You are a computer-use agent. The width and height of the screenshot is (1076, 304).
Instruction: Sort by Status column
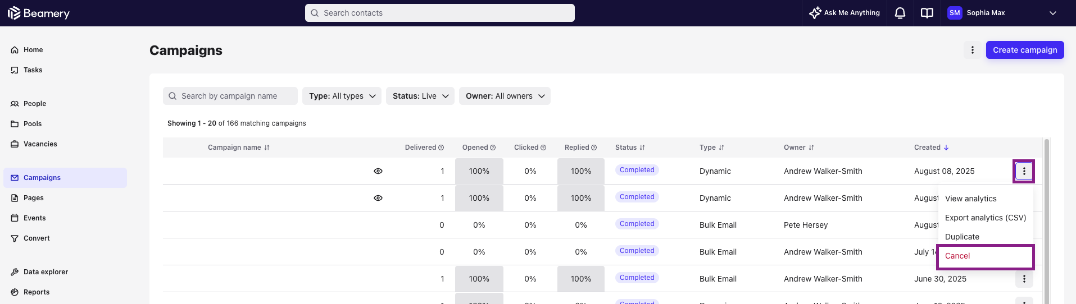[x=630, y=148]
